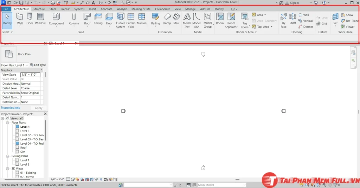The image size is (360, 188).
Task: Open the File tab
Action: coord(6,9)
